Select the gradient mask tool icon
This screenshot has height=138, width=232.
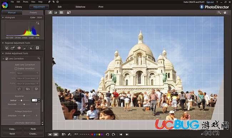pos(37,48)
